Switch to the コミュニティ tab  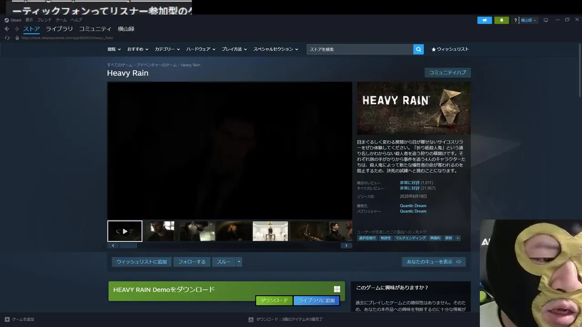(95, 29)
